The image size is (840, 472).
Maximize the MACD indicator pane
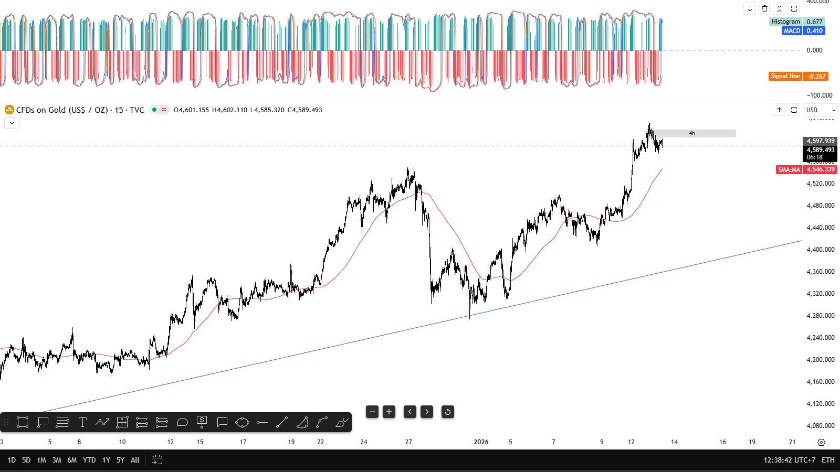(794, 8)
